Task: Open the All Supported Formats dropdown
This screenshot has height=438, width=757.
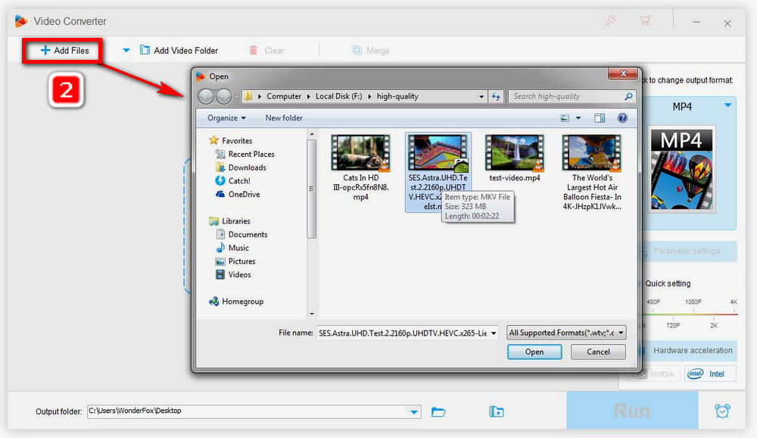Action: click(565, 332)
